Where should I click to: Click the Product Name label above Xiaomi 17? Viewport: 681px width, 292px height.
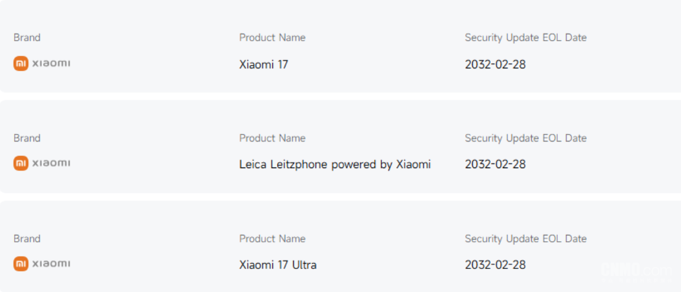pos(272,38)
